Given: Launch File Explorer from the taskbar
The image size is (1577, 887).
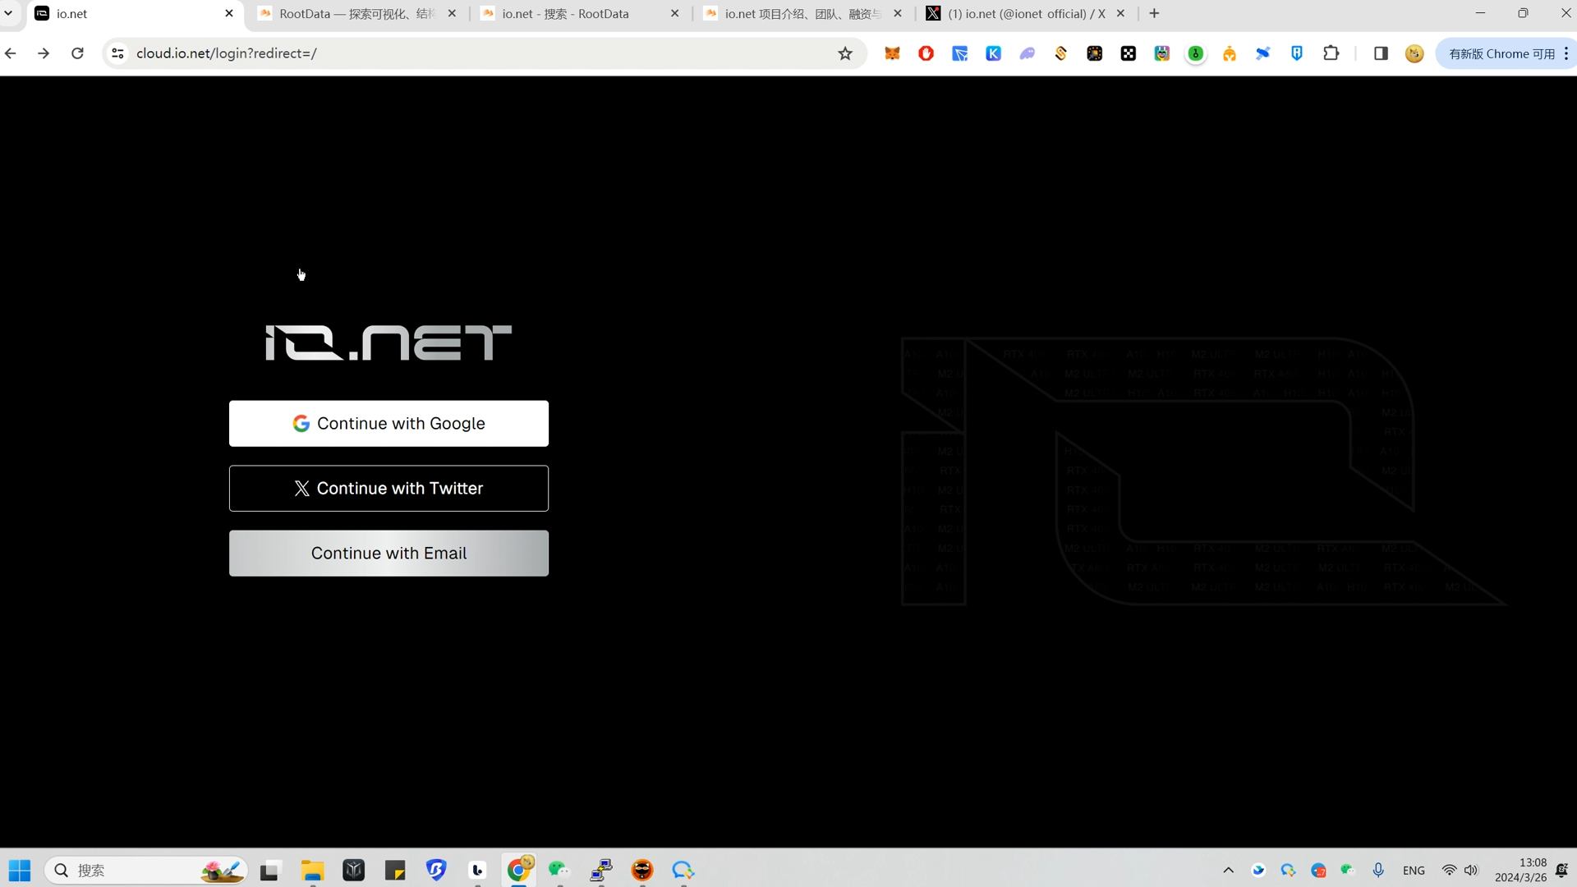Looking at the screenshot, I should point(312,871).
